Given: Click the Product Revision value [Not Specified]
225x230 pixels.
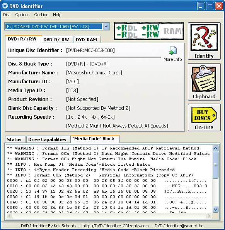Looking at the screenshot, I should click(x=82, y=99).
